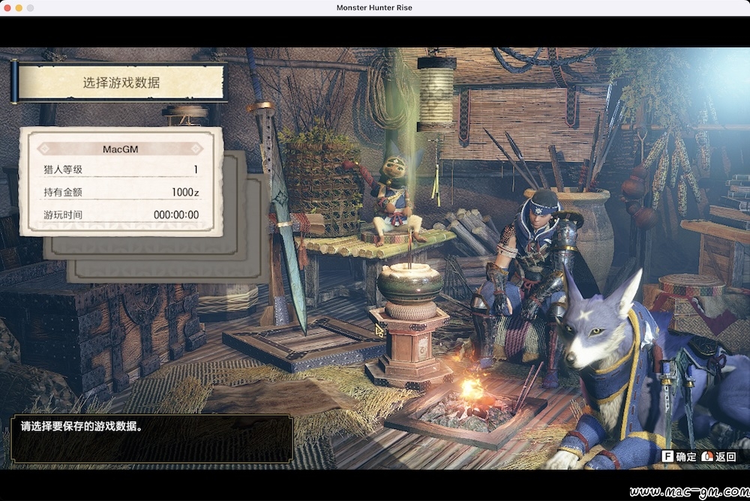Image resolution: width=750 pixels, height=501 pixels.
Task: Select the MacGM save slot name
Action: [121, 149]
